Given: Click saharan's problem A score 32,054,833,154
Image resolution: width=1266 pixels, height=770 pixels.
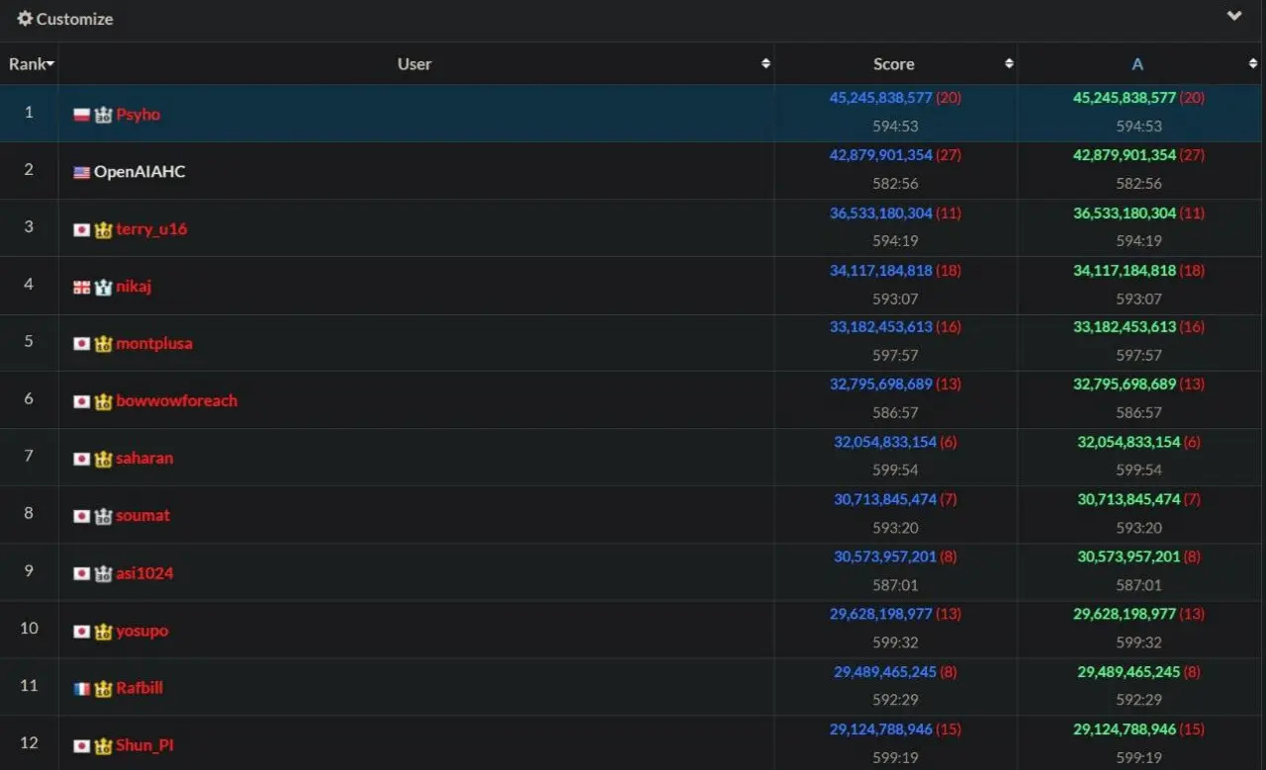Looking at the screenshot, I should 1129,442.
